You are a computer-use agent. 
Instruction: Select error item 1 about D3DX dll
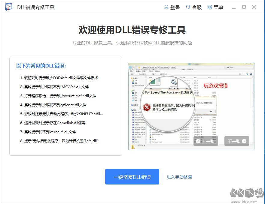click(59, 78)
